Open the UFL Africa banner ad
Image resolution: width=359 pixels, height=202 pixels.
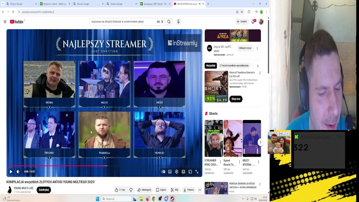[x=233, y=35]
